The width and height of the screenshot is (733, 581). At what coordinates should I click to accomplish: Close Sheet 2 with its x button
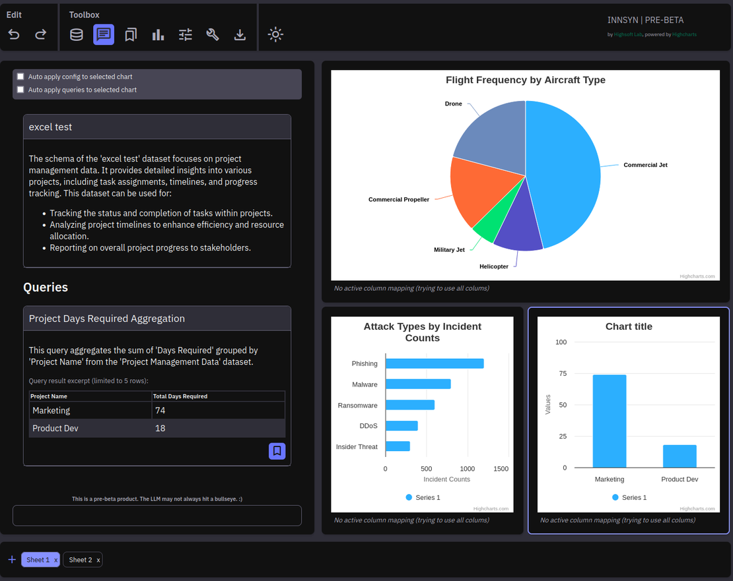[98, 560]
